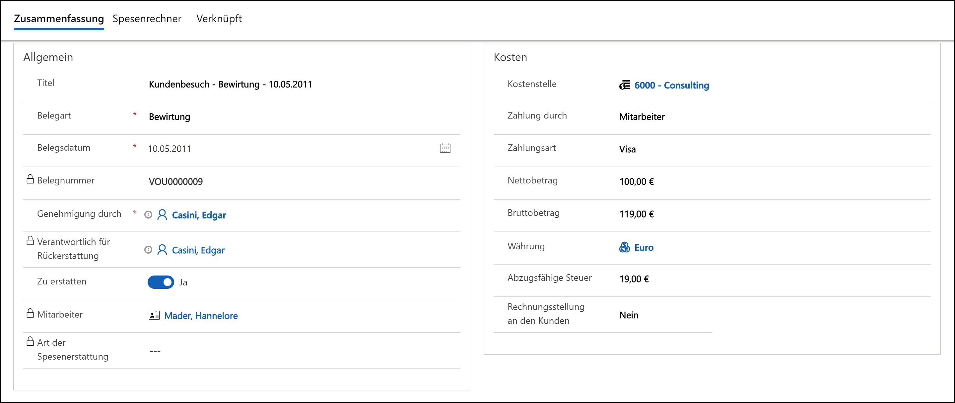Switch to the Zusammenfassung tab
955x403 pixels.
pos(59,19)
